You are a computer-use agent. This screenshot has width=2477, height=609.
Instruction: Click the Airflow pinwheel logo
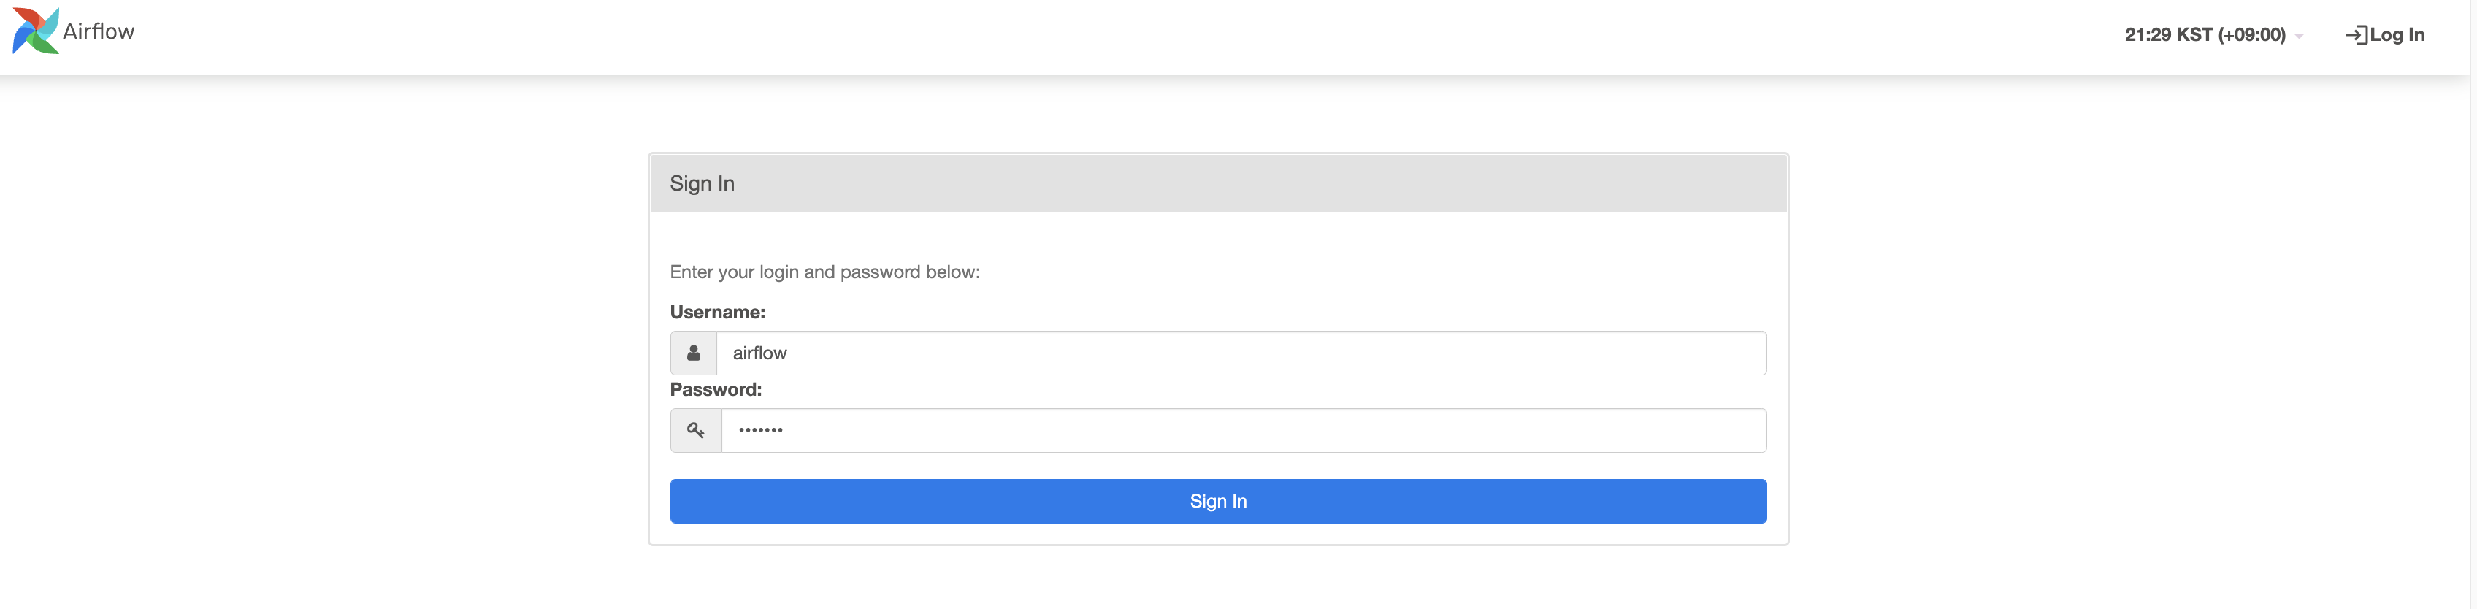36,31
